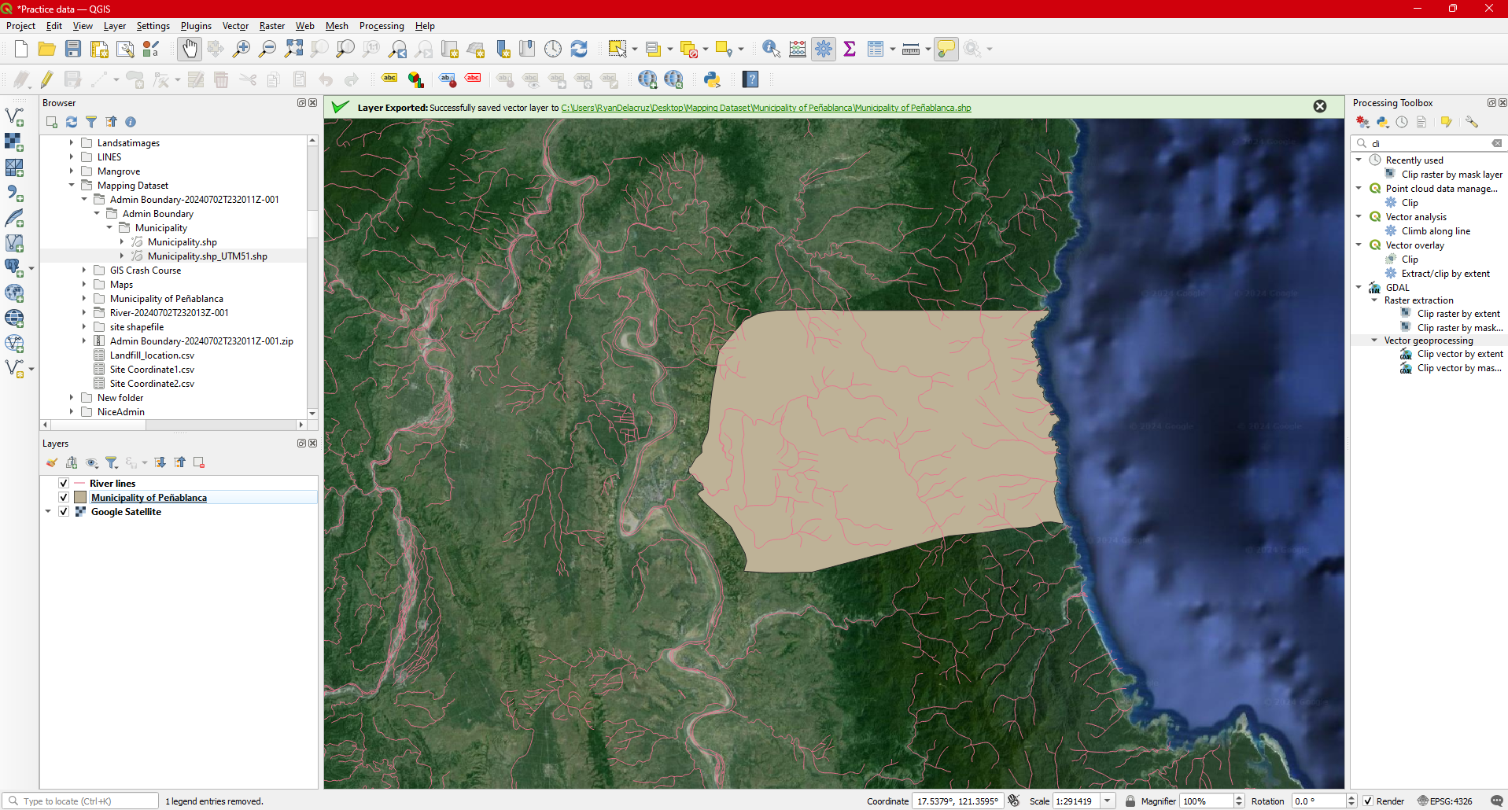Open the Processing menu
Screen dimensions: 1508x810
tap(381, 26)
